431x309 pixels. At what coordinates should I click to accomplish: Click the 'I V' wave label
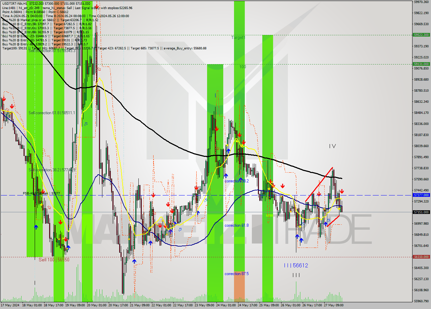[x=332, y=146]
